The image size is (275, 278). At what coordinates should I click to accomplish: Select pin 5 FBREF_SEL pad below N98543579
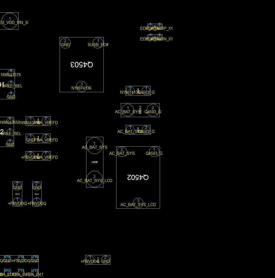pos(11,84)
